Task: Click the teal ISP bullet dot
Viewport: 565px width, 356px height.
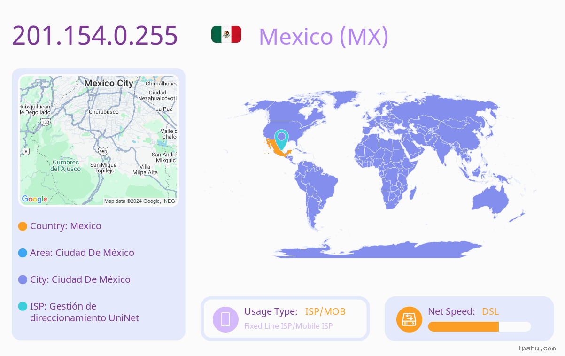Action: 23,306
